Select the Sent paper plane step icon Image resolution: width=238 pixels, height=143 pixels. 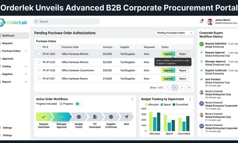pos(126,117)
